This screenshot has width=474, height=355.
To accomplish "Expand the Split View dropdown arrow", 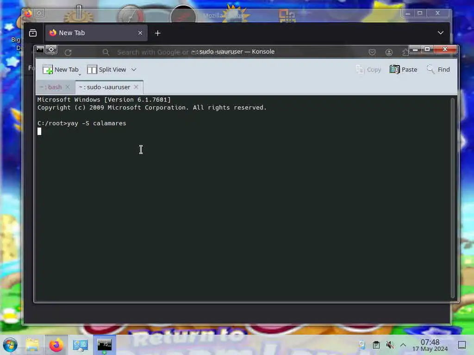I will (x=134, y=69).
